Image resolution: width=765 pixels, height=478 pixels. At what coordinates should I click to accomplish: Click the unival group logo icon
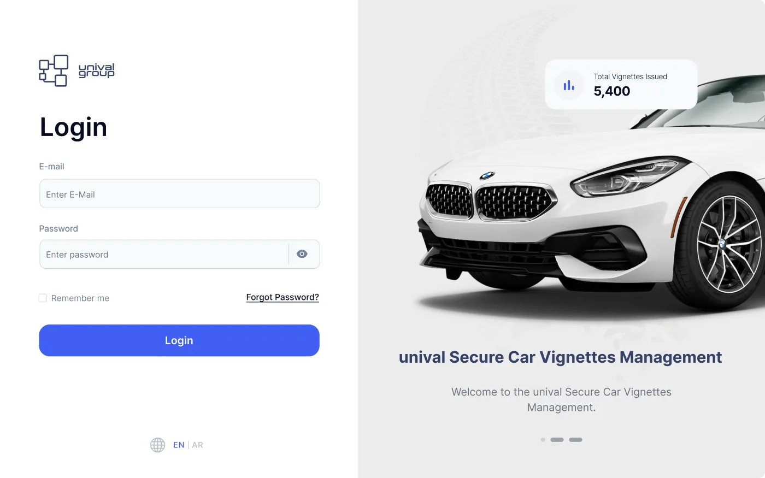click(x=54, y=70)
